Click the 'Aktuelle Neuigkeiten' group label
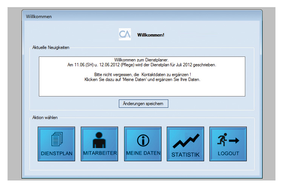283x188 pixels. click(x=51, y=47)
